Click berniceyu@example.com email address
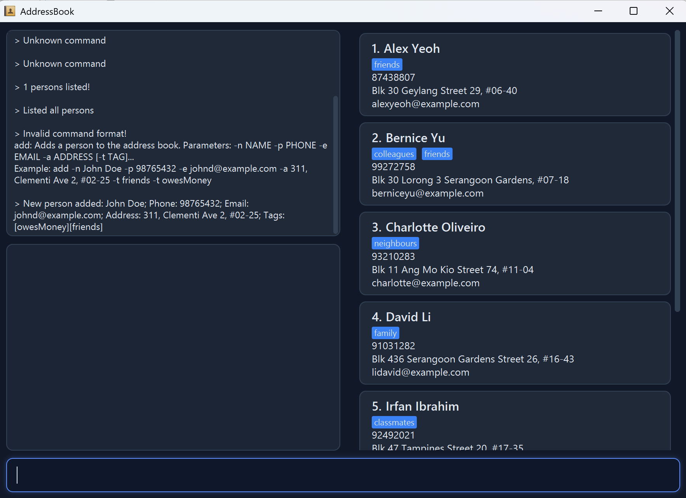This screenshot has height=498, width=686. [427, 193]
